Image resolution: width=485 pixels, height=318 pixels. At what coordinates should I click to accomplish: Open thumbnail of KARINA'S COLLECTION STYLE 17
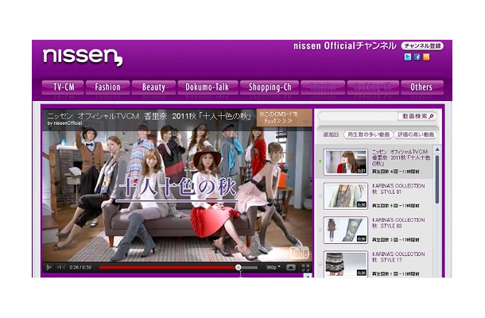(x=346, y=264)
